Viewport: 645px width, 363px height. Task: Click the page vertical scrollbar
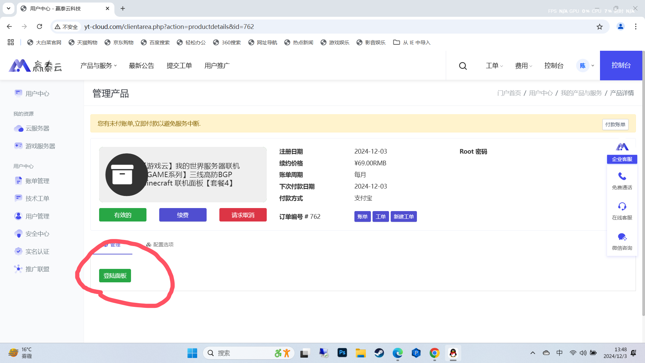point(643,183)
